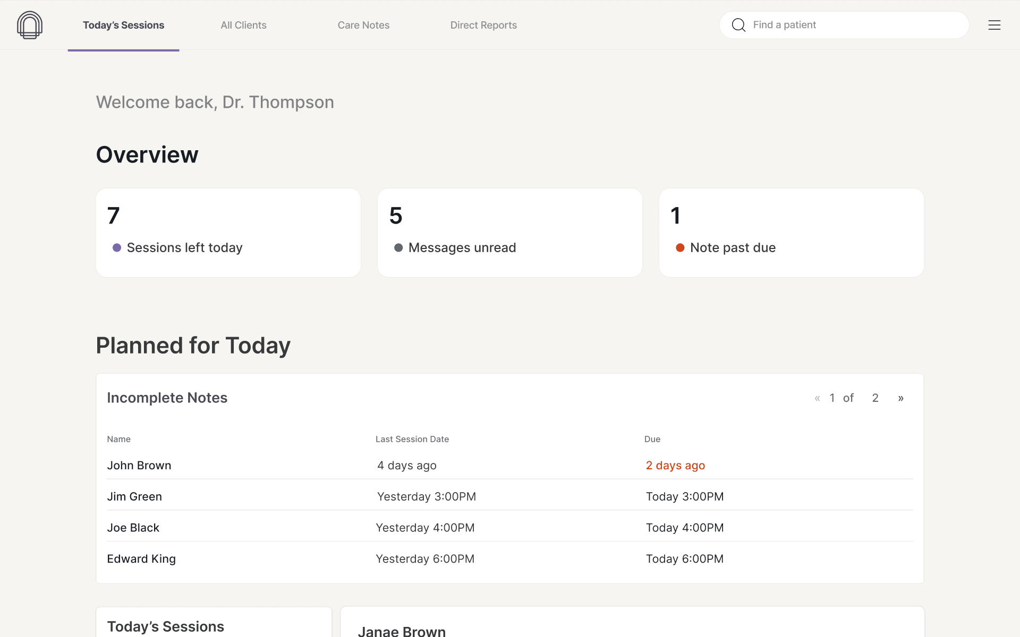Open the Care Notes tab
Screen dimensions: 1020x637
click(x=363, y=25)
